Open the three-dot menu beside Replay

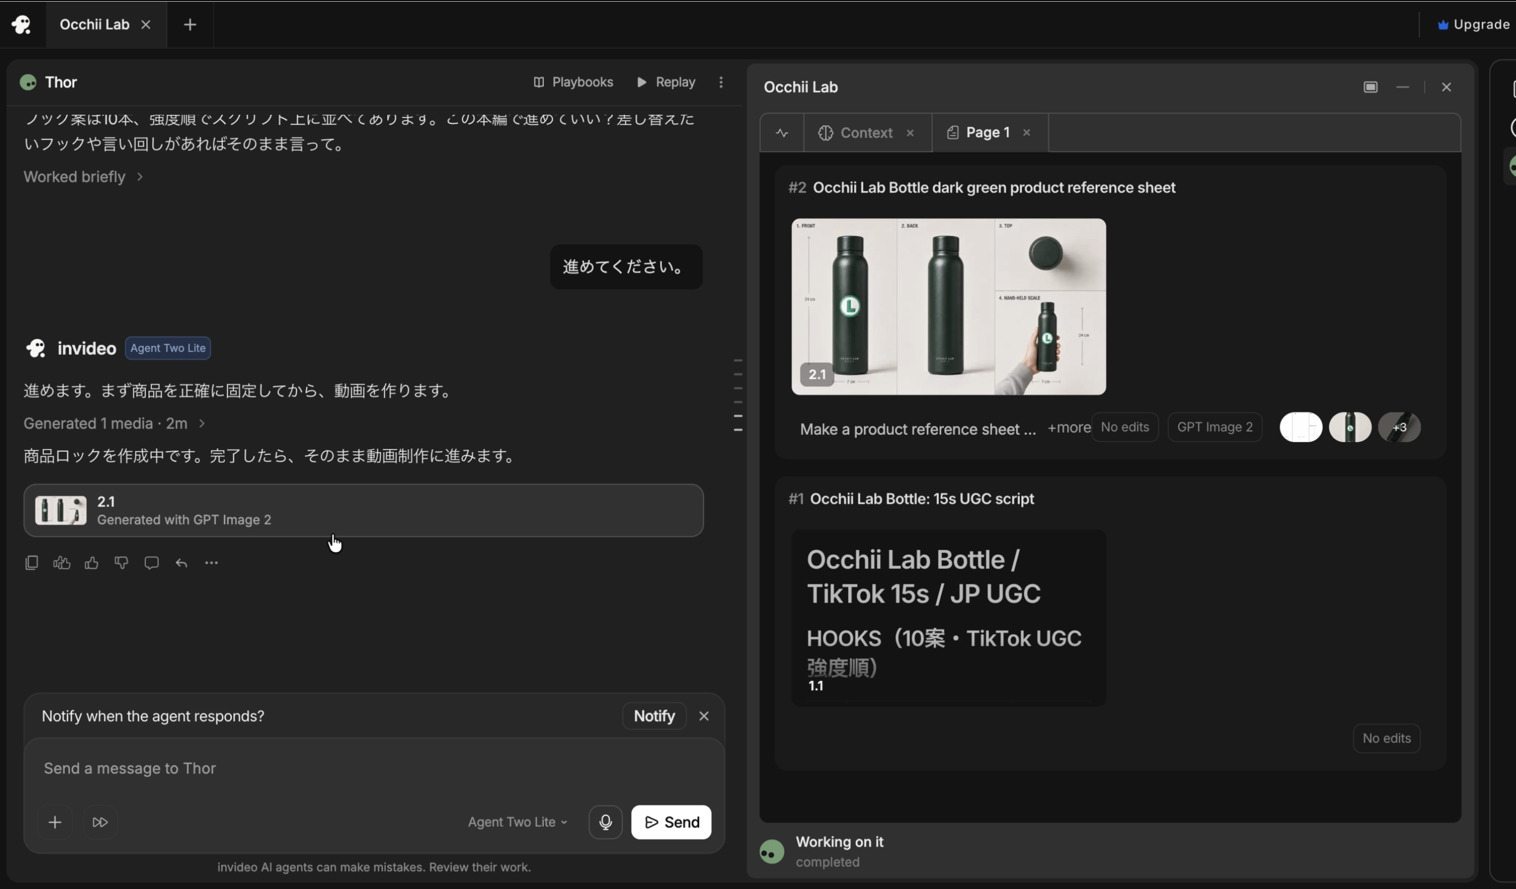[x=721, y=82]
